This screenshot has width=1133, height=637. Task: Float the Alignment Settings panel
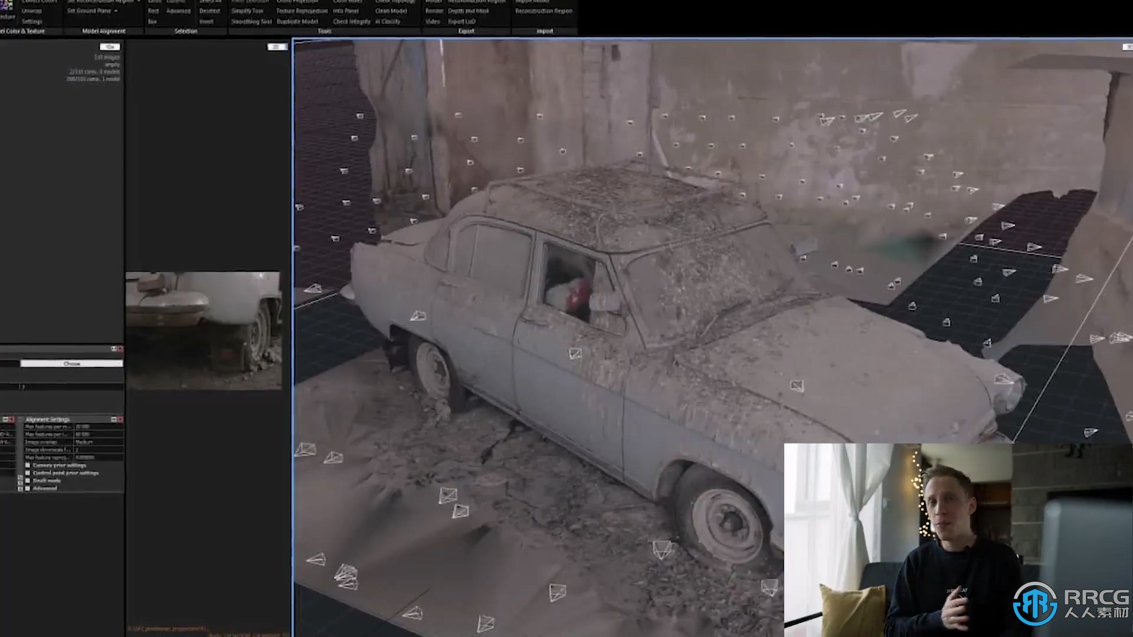(x=114, y=419)
